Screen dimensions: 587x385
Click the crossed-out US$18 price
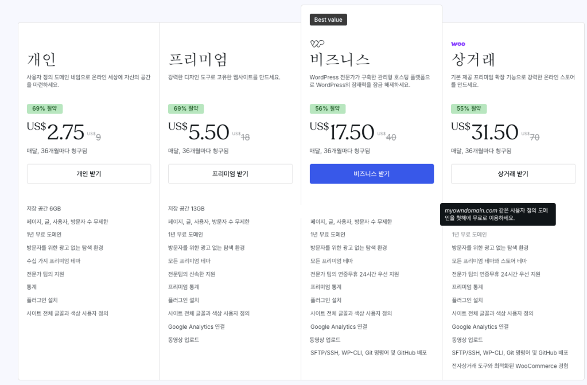click(x=241, y=136)
